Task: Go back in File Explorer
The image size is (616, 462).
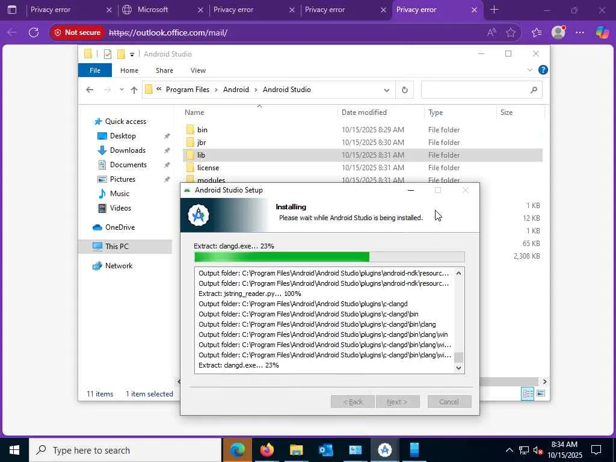Action: coord(90,90)
